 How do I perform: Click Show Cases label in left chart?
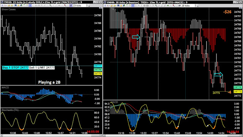8,9
